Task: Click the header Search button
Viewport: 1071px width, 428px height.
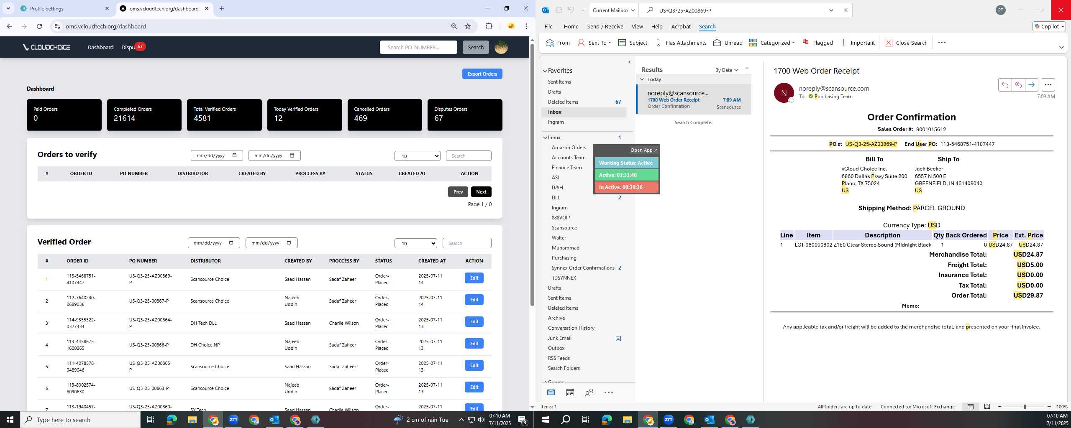Action: pos(476,47)
